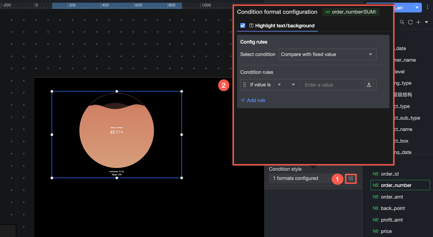Image resolution: width=433 pixels, height=237 pixels.
Task: Toggle the Highlight text/background checkbox
Action: click(x=243, y=25)
